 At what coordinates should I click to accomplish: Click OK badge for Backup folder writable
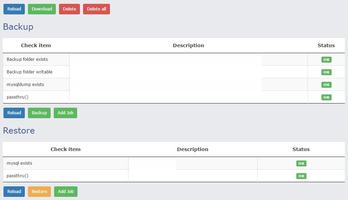[x=326, y=72]
